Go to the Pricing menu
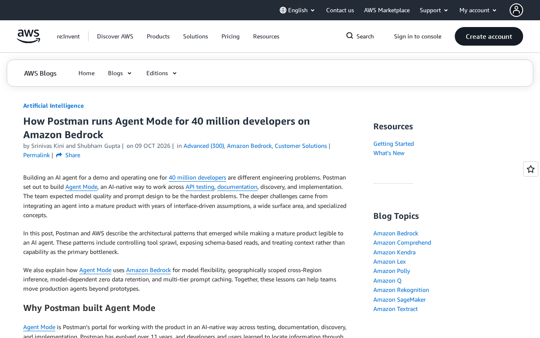The image size is (540, 338). pos(230,36)
